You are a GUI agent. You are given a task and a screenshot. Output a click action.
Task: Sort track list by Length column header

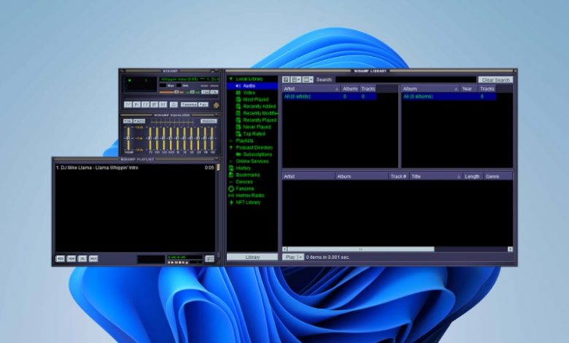[473, 177]
